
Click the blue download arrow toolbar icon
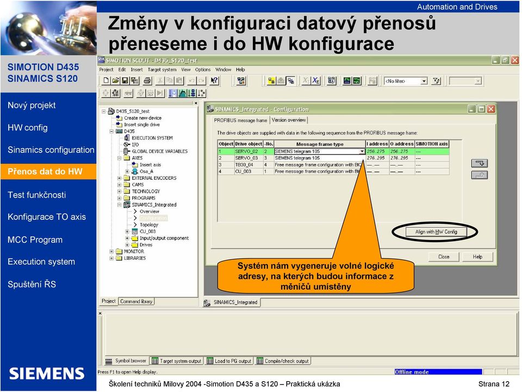(172, 93)
